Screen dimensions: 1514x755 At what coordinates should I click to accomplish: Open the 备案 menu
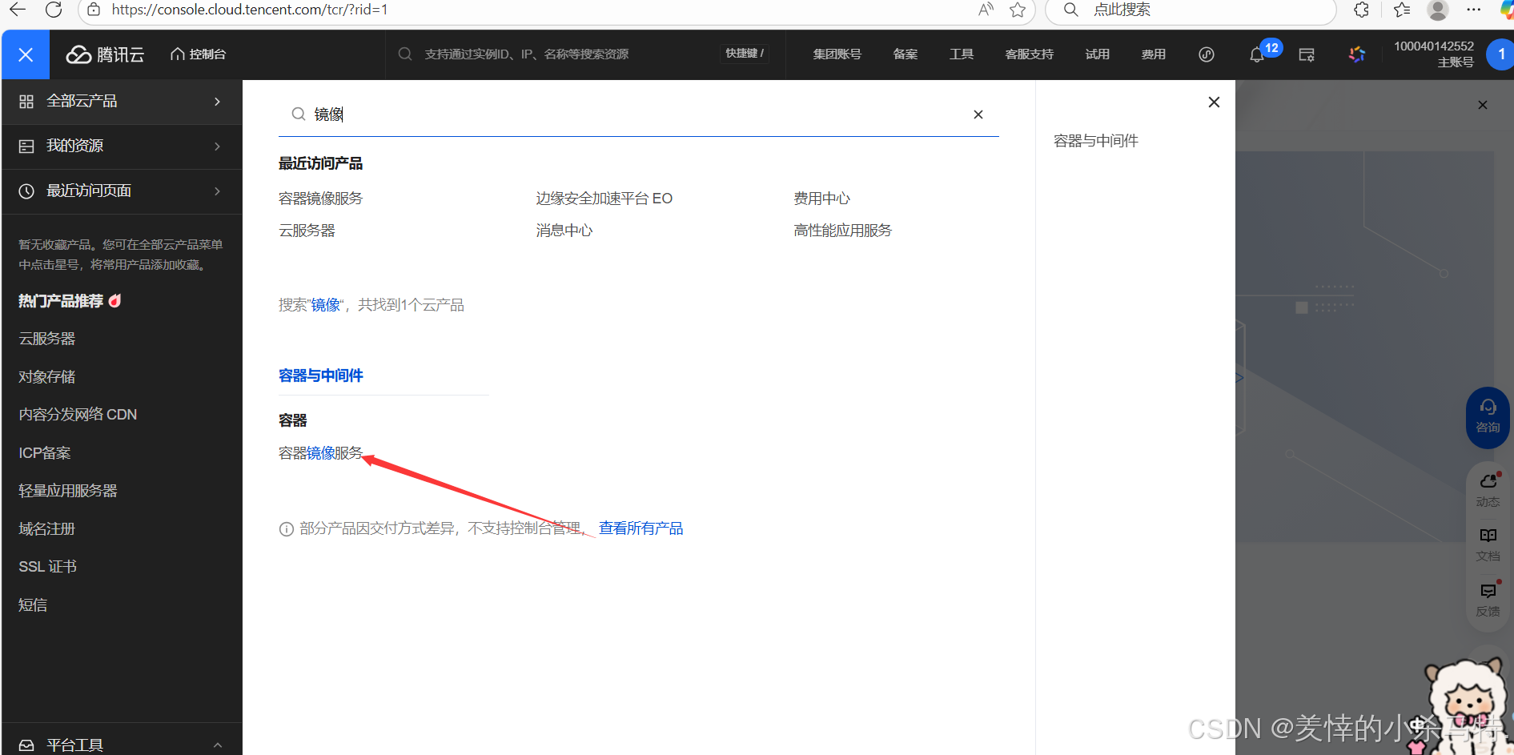906,54
